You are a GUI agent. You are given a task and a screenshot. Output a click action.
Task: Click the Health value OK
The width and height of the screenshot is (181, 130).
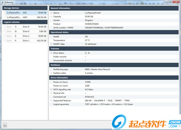(86, 36)
